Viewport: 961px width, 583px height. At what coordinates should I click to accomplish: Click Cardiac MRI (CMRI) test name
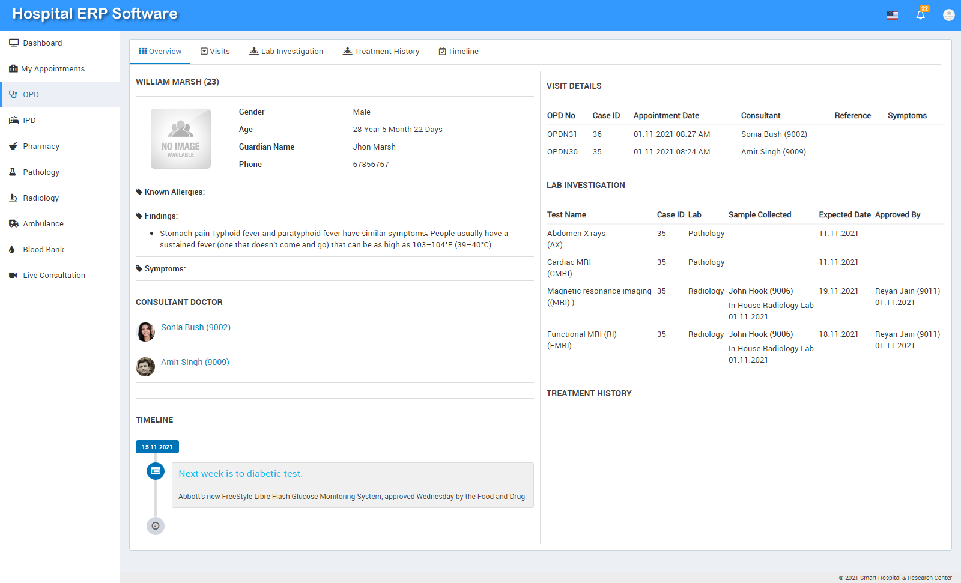pyautogui.click(x=569, y=268)
